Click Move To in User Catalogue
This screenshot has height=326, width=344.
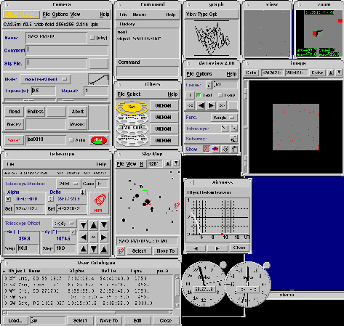(x=109, y=320)
